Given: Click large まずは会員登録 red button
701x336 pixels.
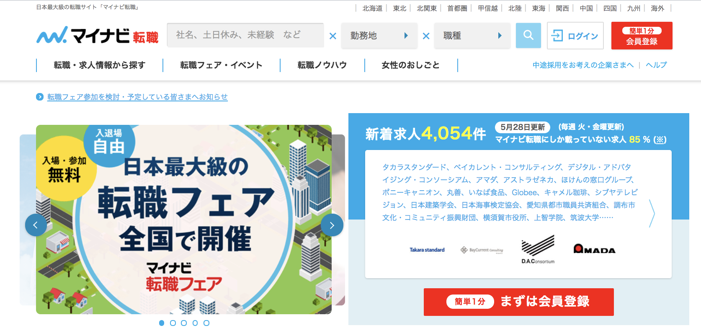Looking at the screenshot, I should (x=519, y=302).
